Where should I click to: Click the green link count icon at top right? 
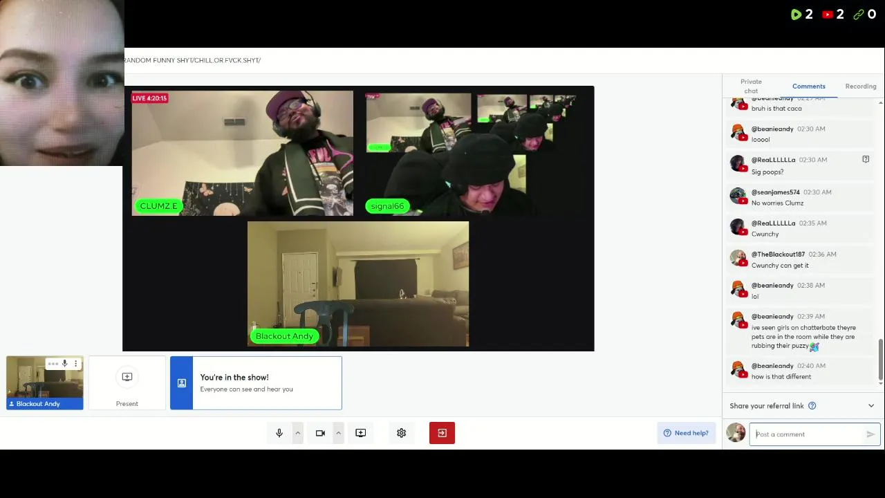[859, 15]
